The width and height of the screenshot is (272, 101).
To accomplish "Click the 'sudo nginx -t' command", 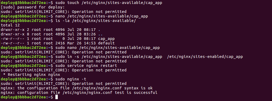I will [71, 79].
